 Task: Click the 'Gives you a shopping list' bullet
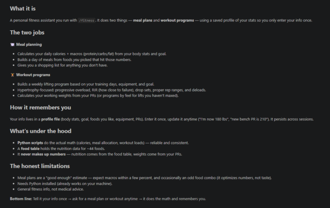pyautogui.click(x=62, y=66)
